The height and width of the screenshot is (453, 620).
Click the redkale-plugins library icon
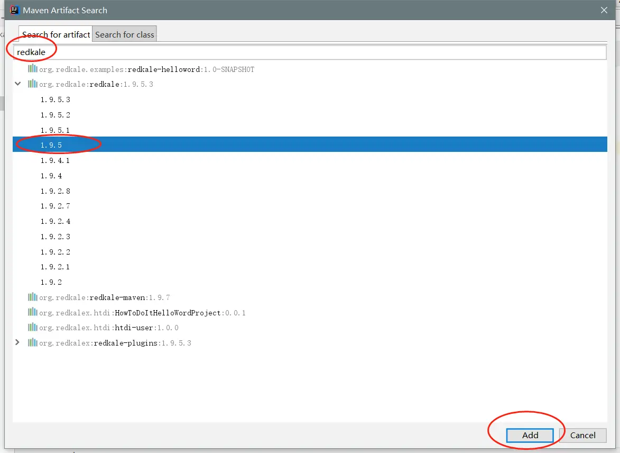point(32,342)
